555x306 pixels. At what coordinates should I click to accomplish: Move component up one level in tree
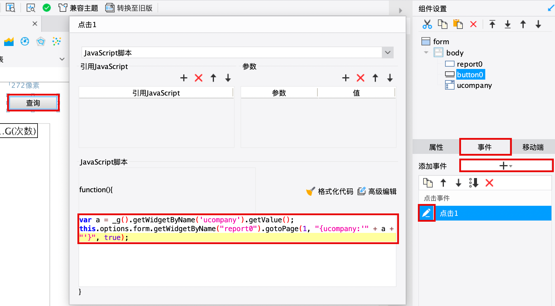click(x=523, y=24)
